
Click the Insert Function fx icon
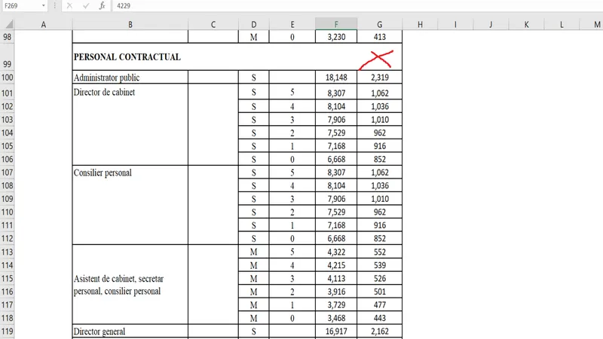coord(102,5)
